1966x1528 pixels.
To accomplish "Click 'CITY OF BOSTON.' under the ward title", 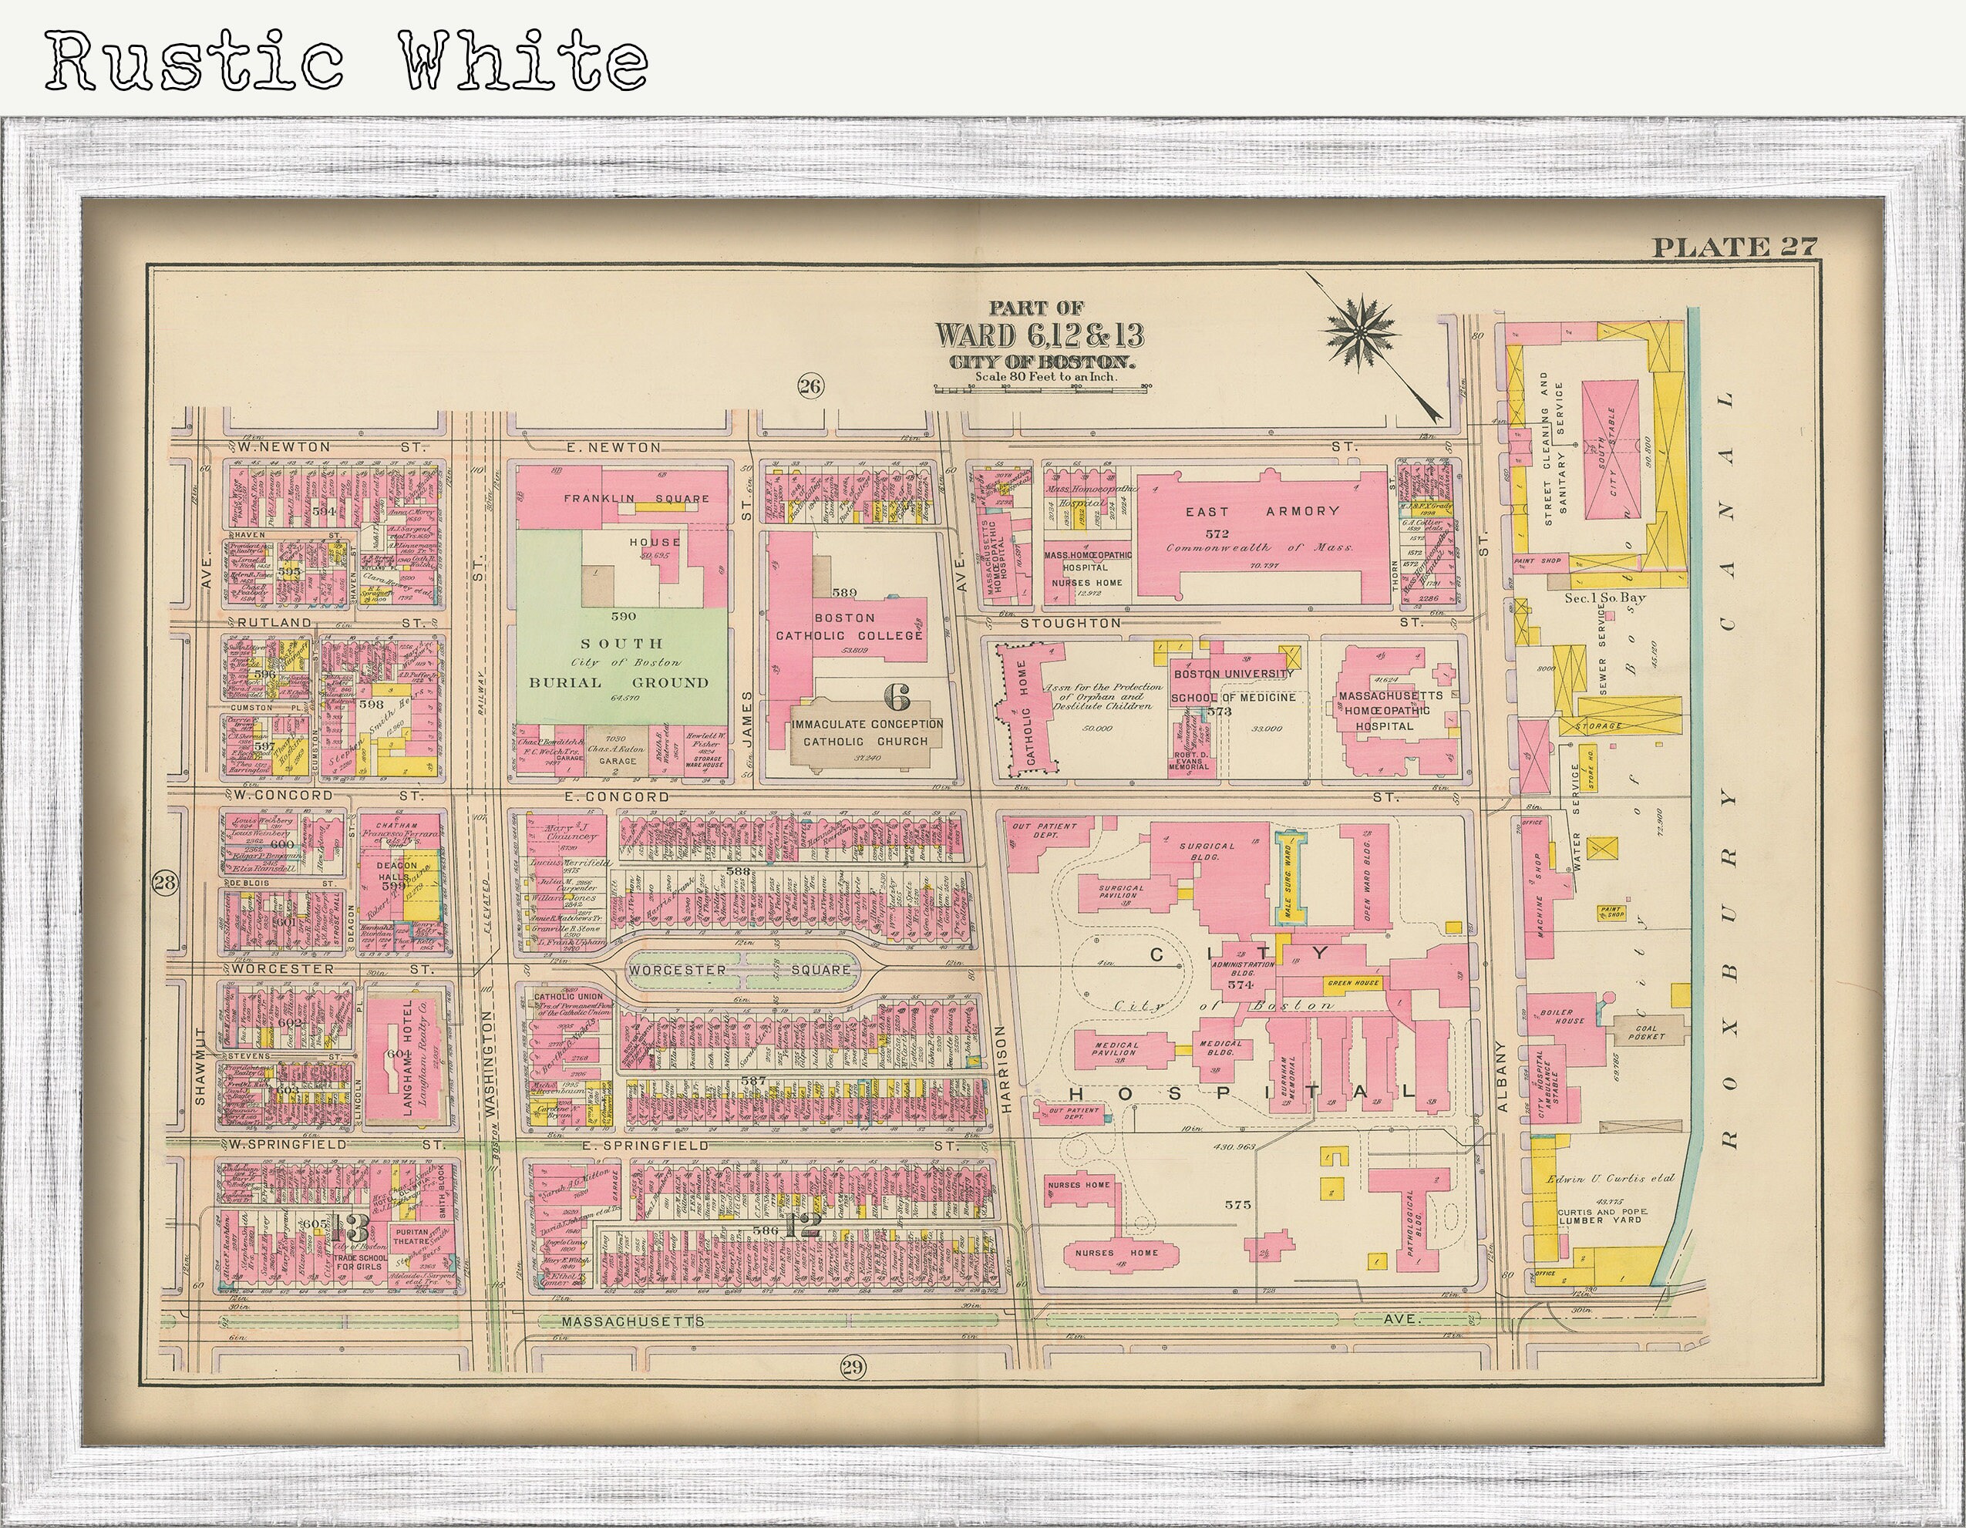I will tap(1042, 362).
